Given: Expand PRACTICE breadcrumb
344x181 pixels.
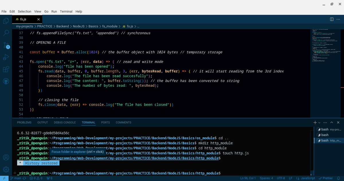Looking at the screenshot, I should point(45,26).
